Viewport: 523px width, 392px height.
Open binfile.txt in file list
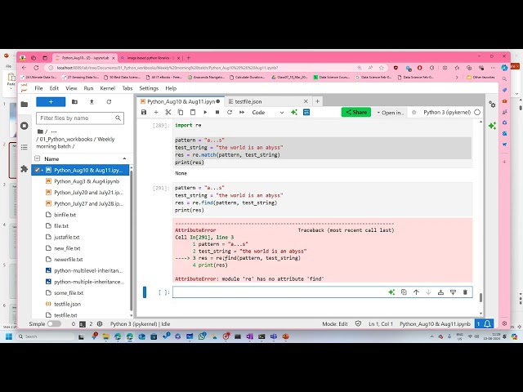65,215
